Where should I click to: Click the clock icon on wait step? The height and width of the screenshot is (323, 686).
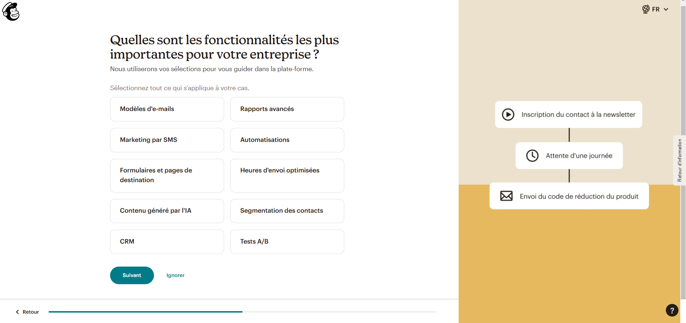click(532, 156)
